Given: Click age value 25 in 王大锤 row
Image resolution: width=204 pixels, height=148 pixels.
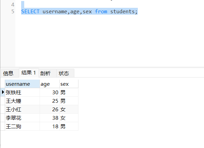Looking at the screenshot, I should (49, 101).
